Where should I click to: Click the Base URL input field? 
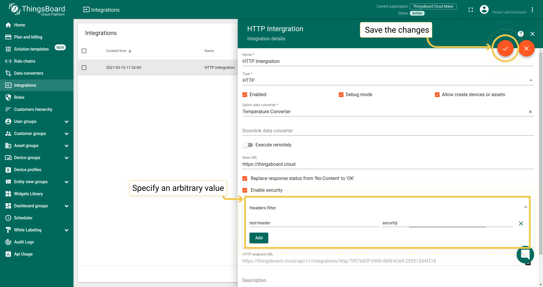388,164
